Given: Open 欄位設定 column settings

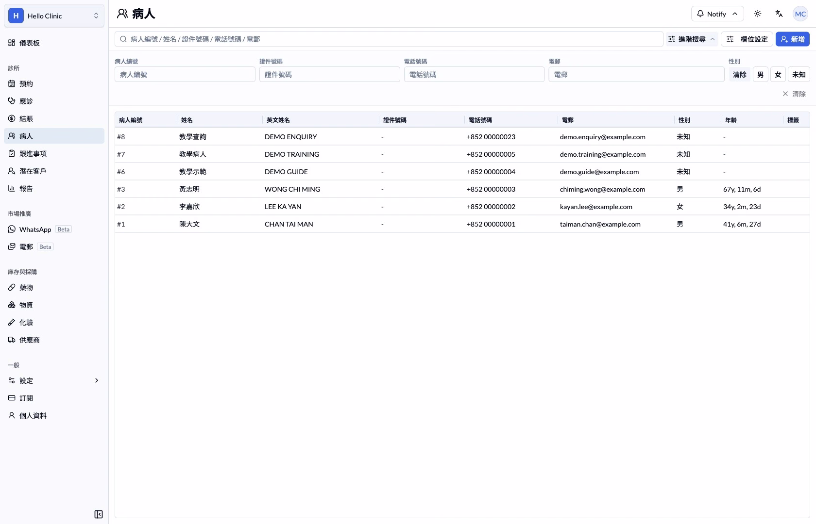Looking at the screenshot, I should click(747, 39).
